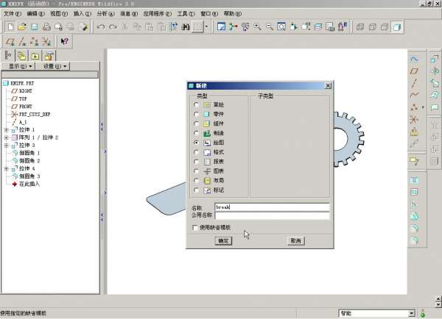The width and height of the screenshot is (442, 319).
Task: Click the Zoom In magnifier icon
Action: tap(257, 27)
